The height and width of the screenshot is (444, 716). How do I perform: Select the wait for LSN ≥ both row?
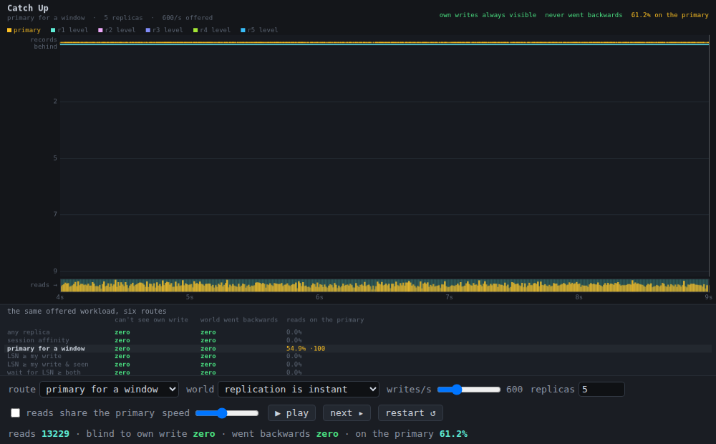click(358, 372)
